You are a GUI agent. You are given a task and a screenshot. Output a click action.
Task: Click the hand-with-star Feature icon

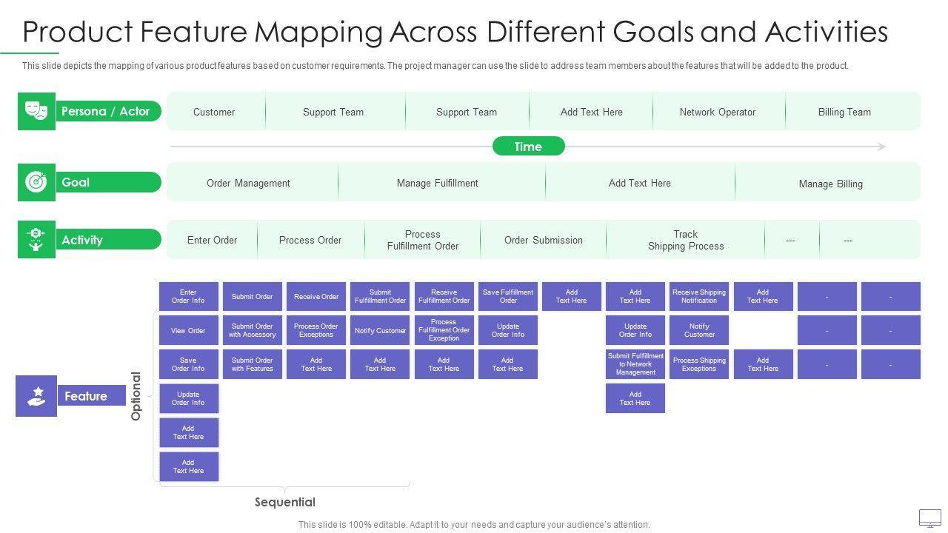click(x=36, y=396)
